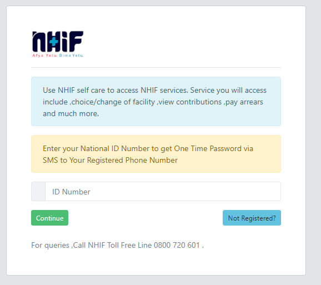The image size is (321, 285).
Task: Click the Afya Yetu Bima Yetu tagline
Action: [58, 56]
